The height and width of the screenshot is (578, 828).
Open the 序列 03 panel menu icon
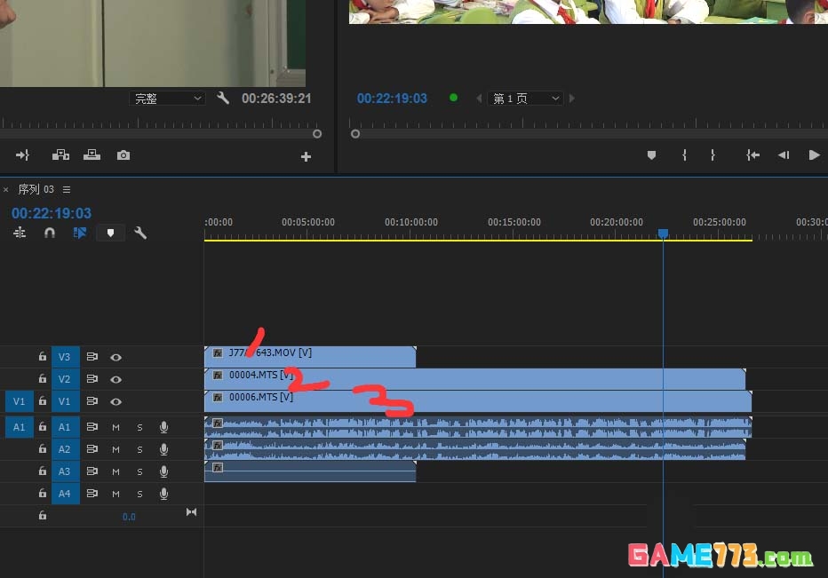67,189
